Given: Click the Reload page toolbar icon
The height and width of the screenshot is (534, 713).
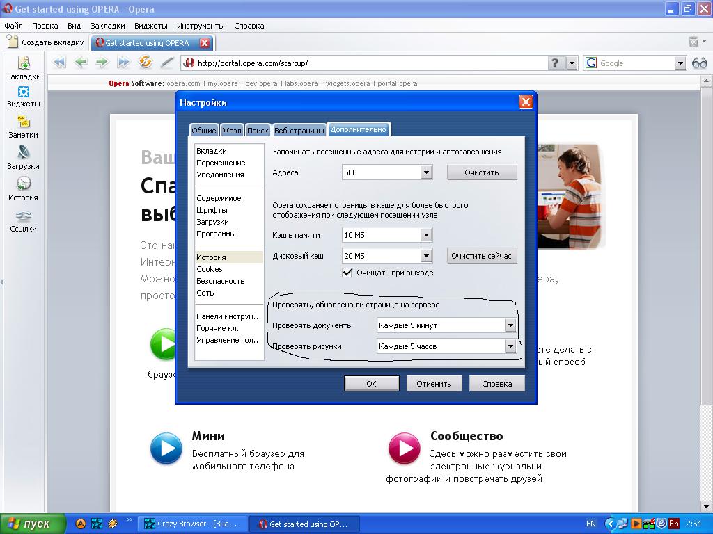Looking at the screenshot, I should point(146,62).
